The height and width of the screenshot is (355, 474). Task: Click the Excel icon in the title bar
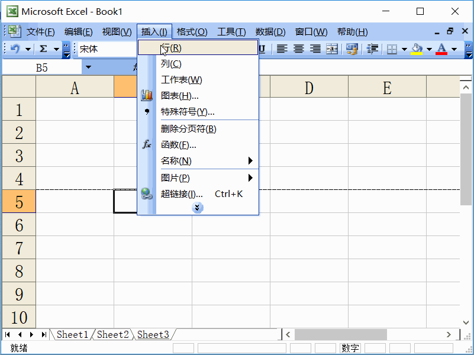click(12, 11)
